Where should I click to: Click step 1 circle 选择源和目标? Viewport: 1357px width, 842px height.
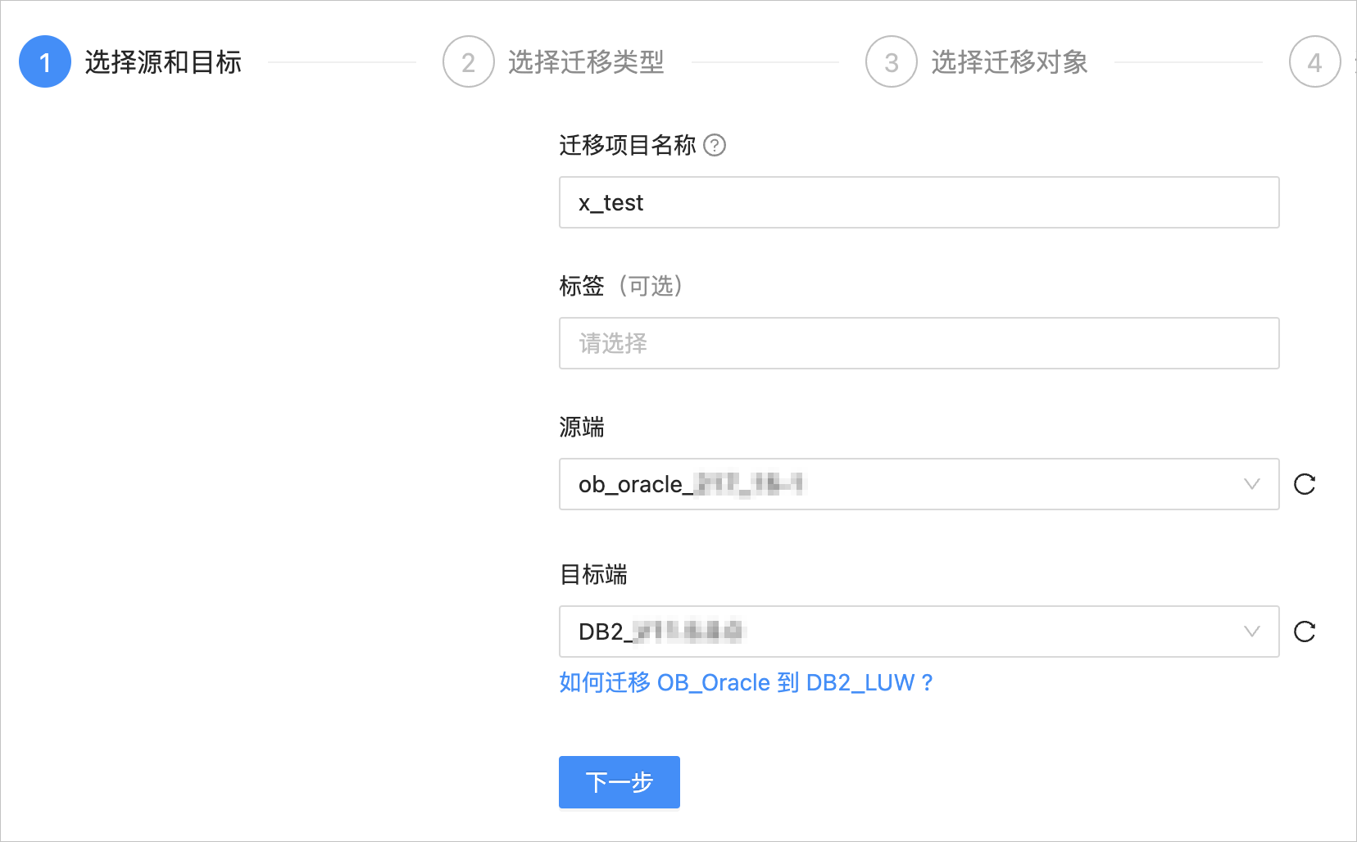click(45, 61)
